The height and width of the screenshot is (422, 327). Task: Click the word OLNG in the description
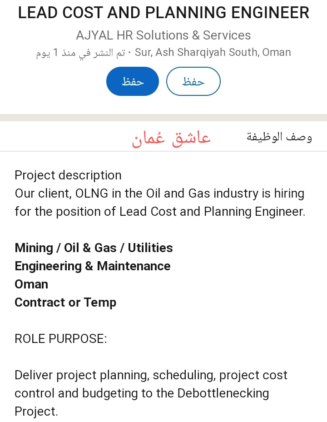[92, 194]
